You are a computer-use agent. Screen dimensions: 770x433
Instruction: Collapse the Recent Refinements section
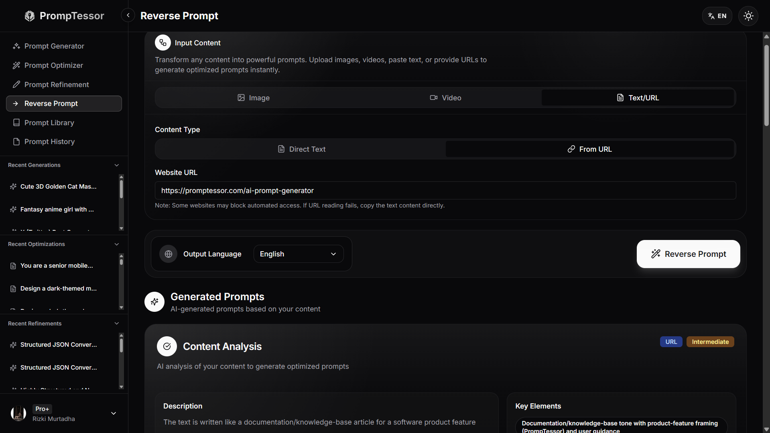(117, 323)
